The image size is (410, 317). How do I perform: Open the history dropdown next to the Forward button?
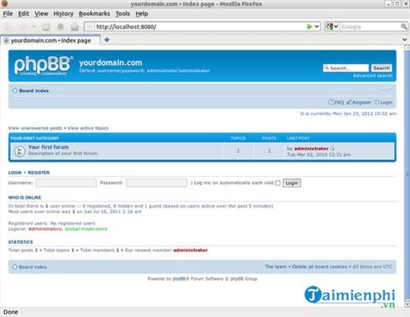34,26
